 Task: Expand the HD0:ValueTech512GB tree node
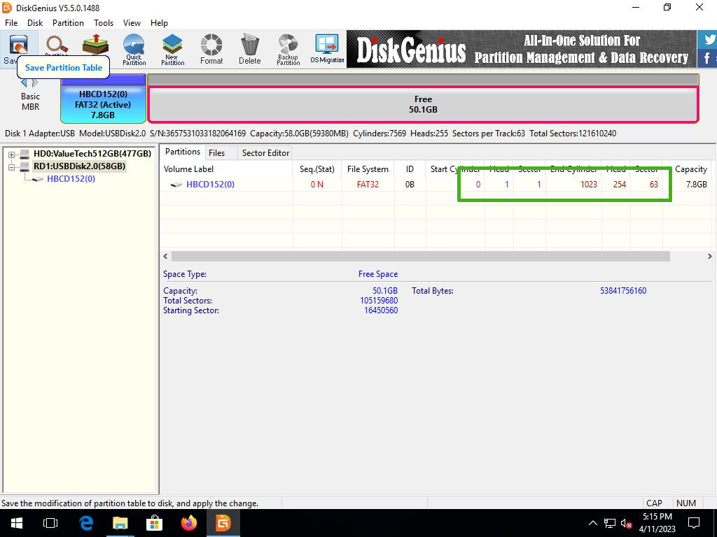click(x=12, y=155)
